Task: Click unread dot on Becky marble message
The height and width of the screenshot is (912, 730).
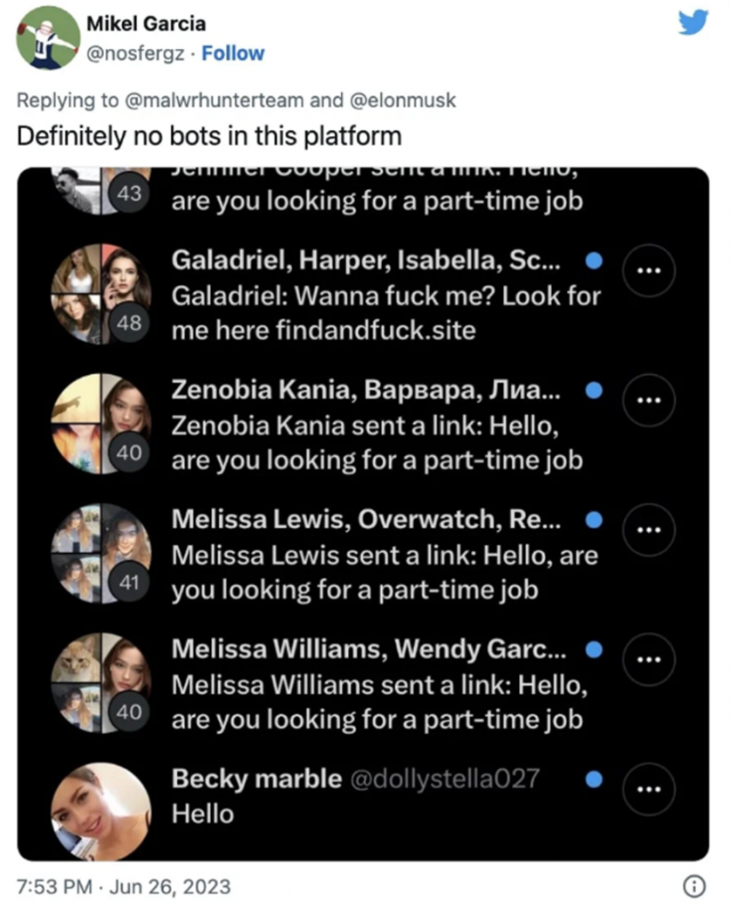Action: [x=594, y=779]
